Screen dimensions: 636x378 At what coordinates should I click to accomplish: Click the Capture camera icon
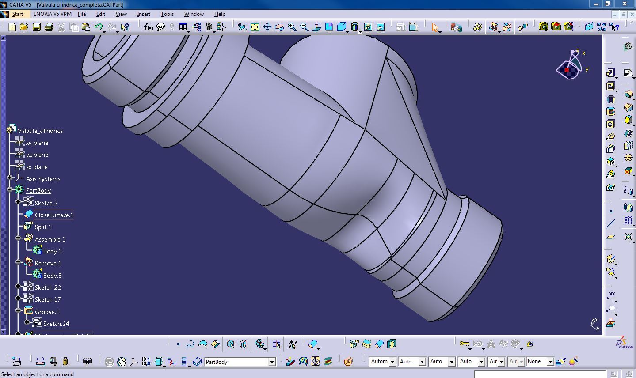click(88, 361)
